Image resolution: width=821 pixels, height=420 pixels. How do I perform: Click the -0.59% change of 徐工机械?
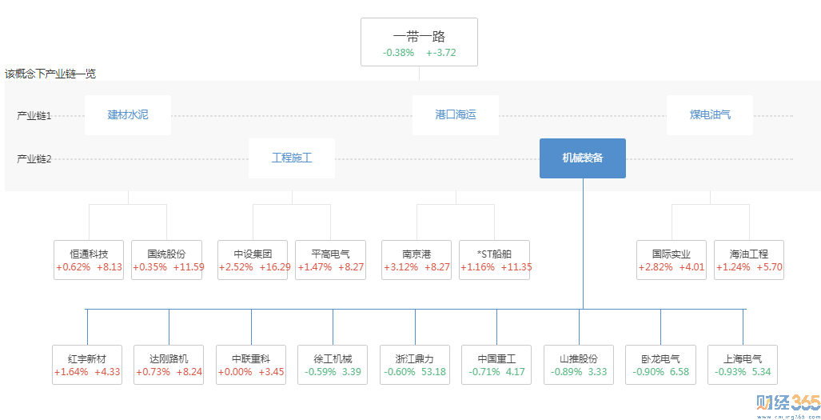(321, 372)
